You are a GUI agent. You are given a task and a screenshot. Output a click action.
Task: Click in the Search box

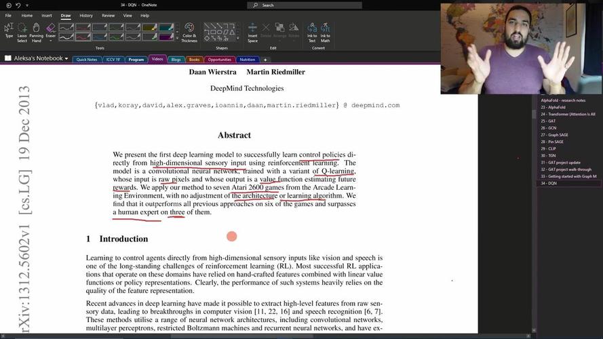(304, 5)
